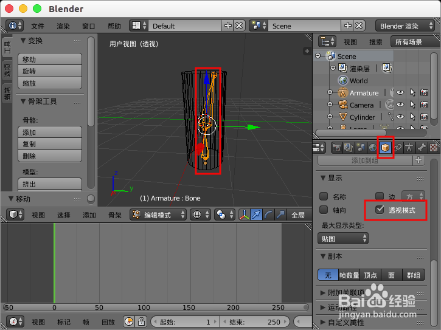Delete the Default screen layout
Image resolution: width=441 pixels, height=330 pixels.
239,26
